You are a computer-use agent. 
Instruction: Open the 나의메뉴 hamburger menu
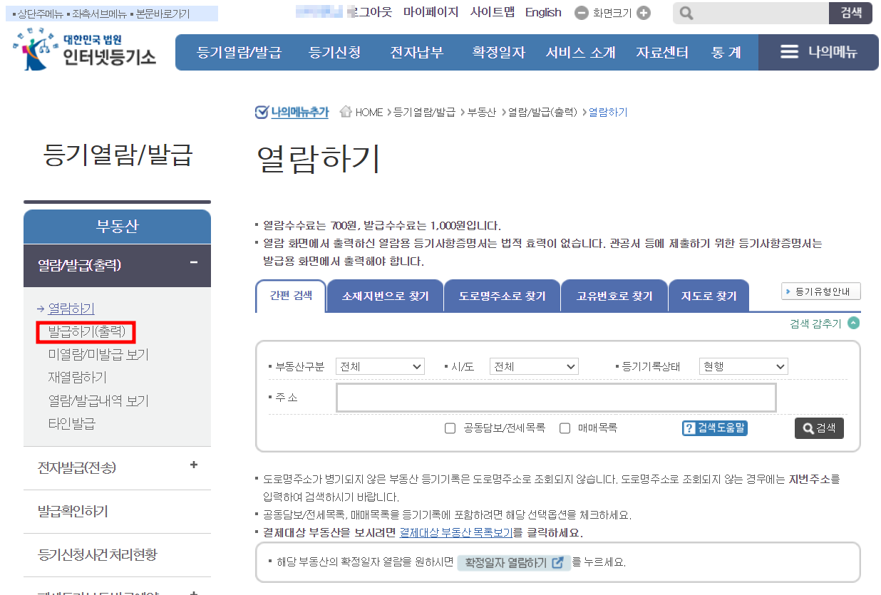pos(788,52)
